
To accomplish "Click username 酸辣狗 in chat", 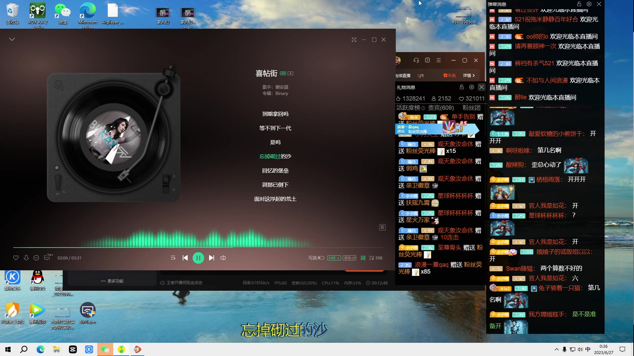I will [x=515, y=165].
